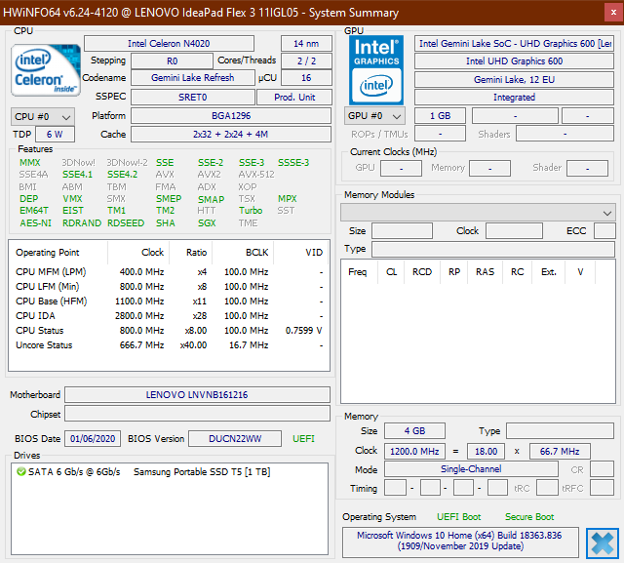Viewport: 624px width, 563px height.
Task: Click the blue X close icon
Action: [602, 543]
